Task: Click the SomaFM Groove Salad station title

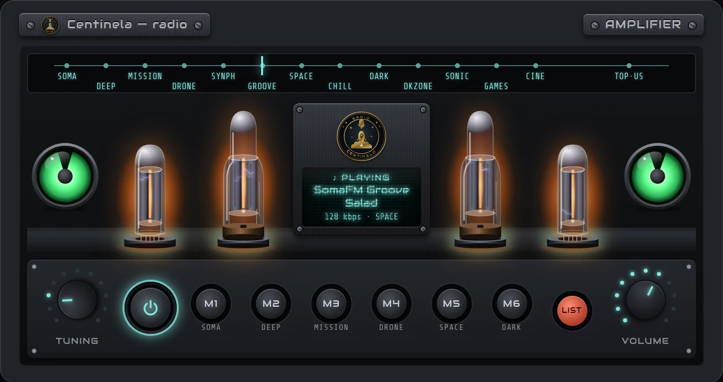Action: 361,197
